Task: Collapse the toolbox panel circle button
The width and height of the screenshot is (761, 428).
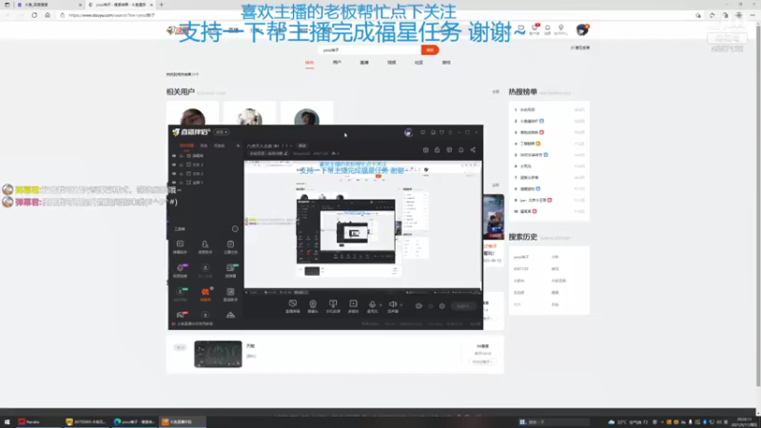Action: click(235, 228)
